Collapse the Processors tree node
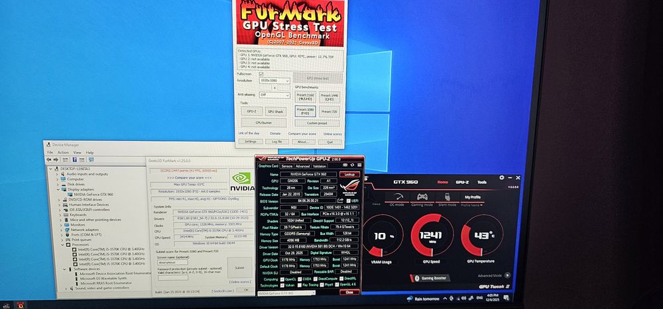 click(62, 245)
